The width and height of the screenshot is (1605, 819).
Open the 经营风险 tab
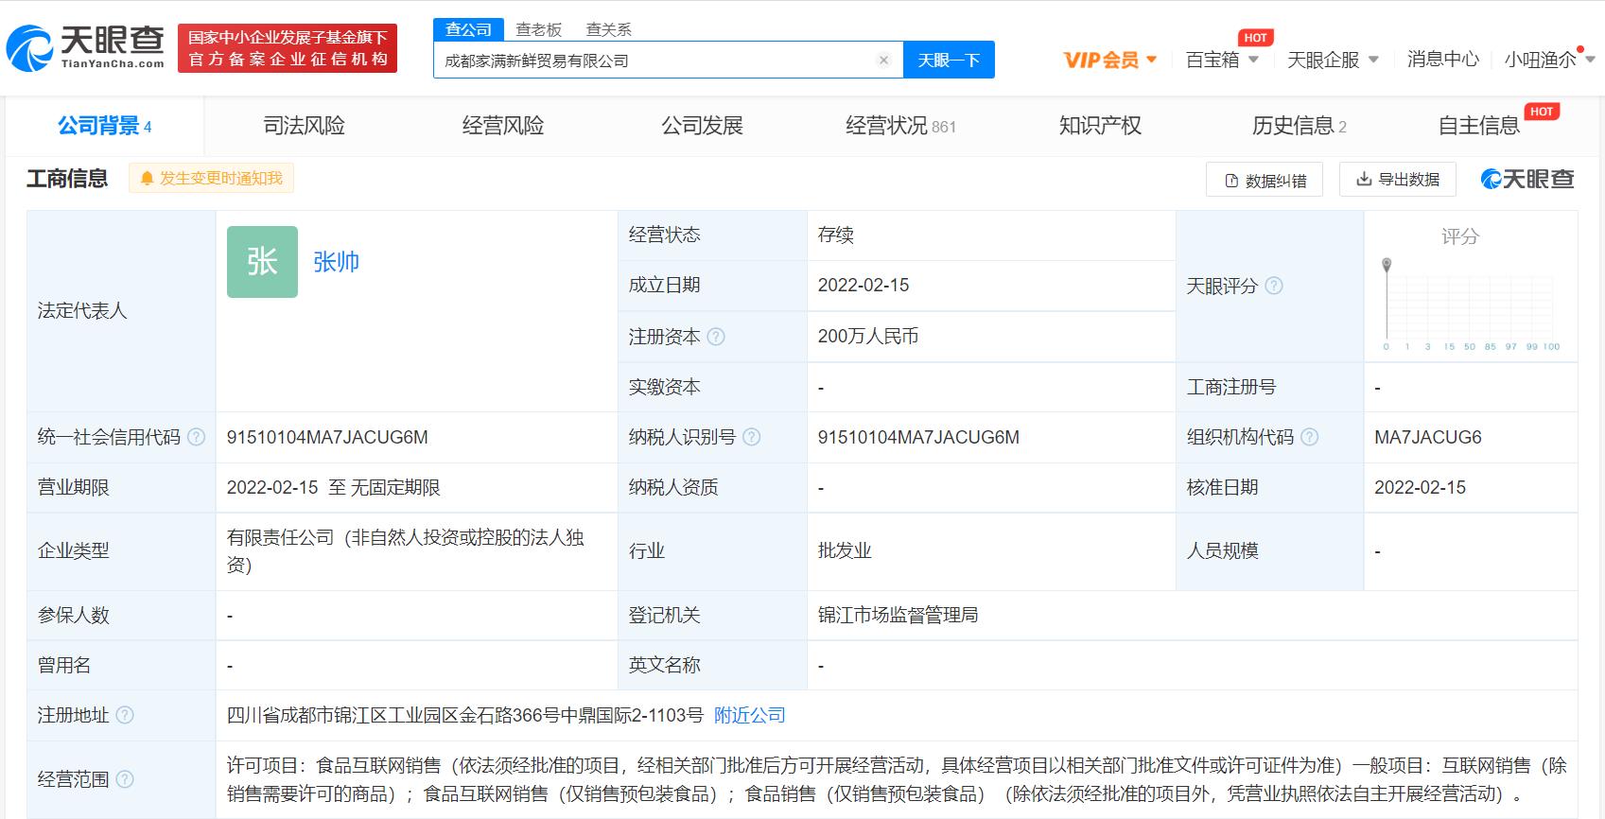pos(503,126)
